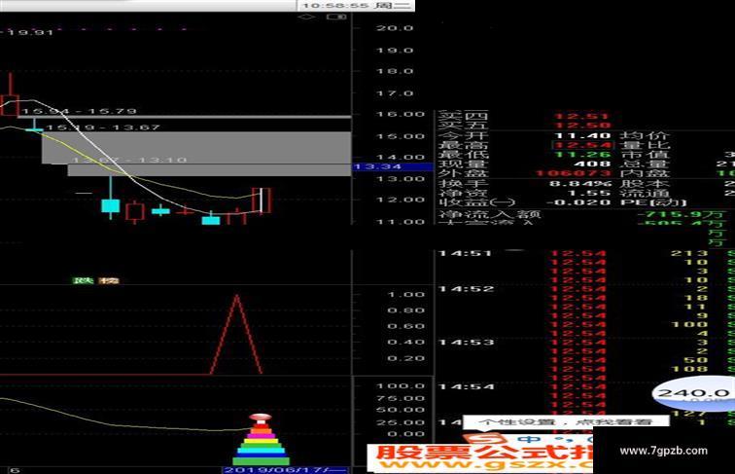
Task: Click the 净流入额 label
Action: [x=490, y=214]
